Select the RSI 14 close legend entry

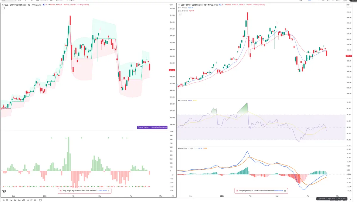183,101
